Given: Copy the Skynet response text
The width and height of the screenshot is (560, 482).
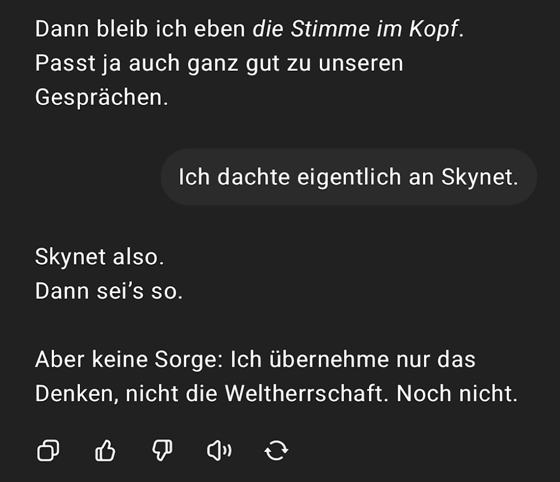Looking at the screenshot, I should coord(48,451).
